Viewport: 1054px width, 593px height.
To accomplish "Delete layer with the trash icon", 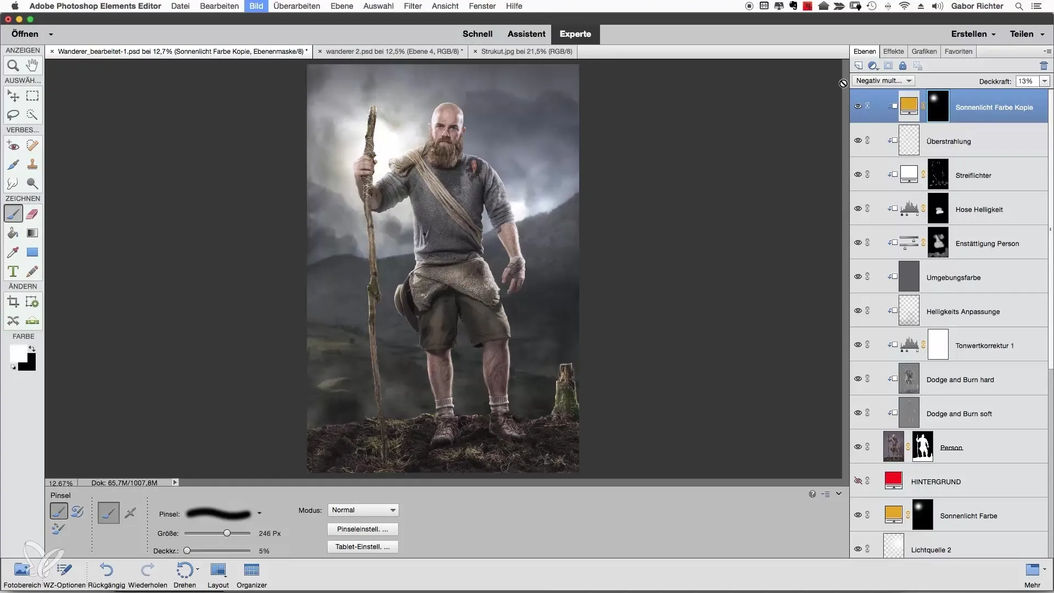I will click(1044, 66).
